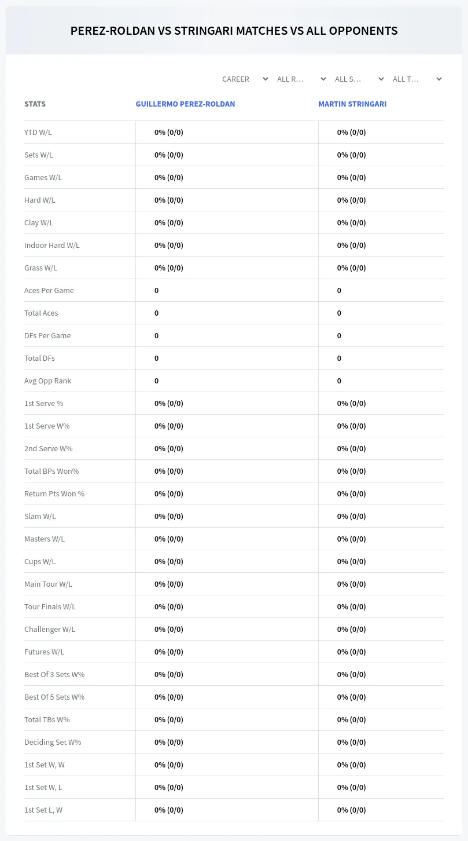Click the Total BPs Won% label
Viewport: 468px width, 841px height.
(x=51, y=471)
